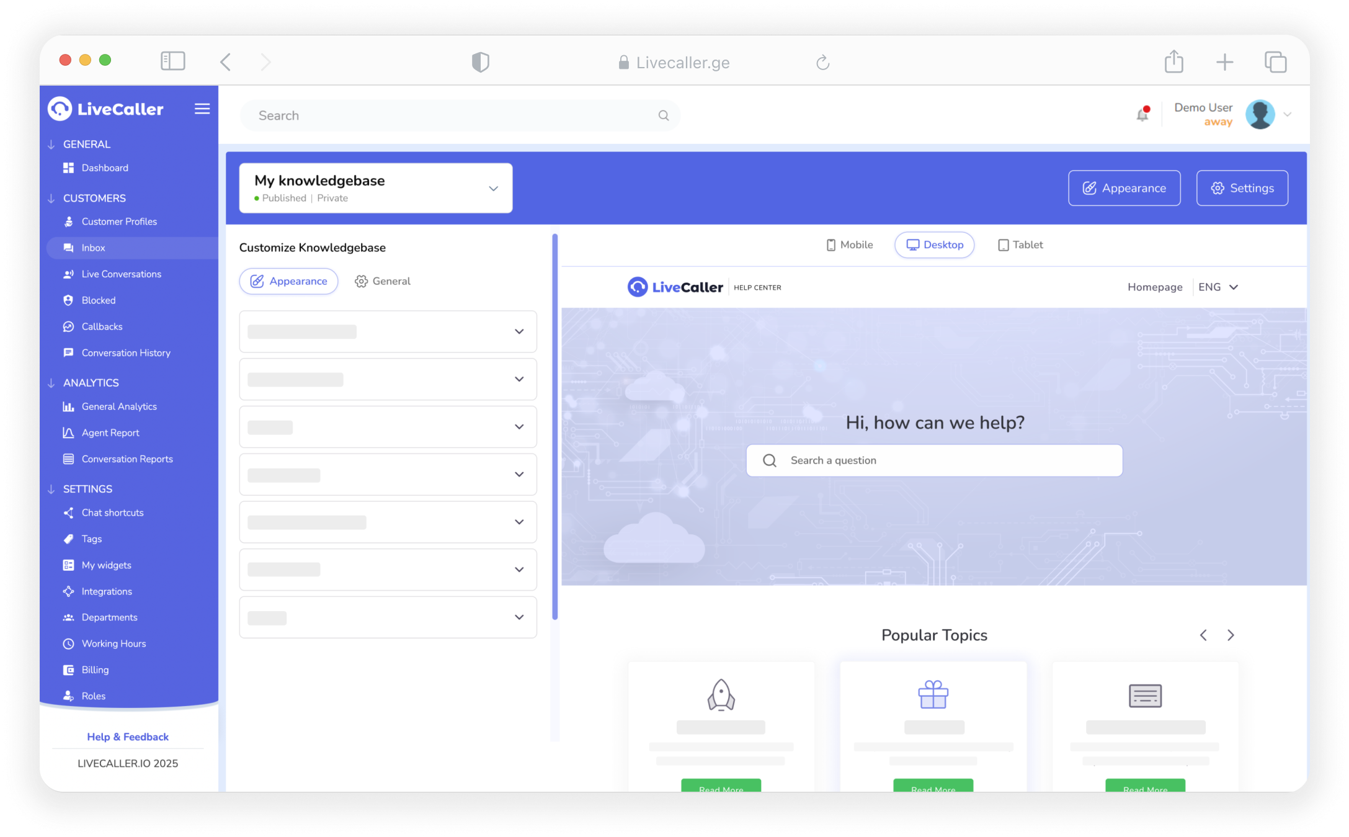Toggle the hamburger sidebar menu icon
The width and height of the screenshot is (1349, 837).
(x=202, y=109)
